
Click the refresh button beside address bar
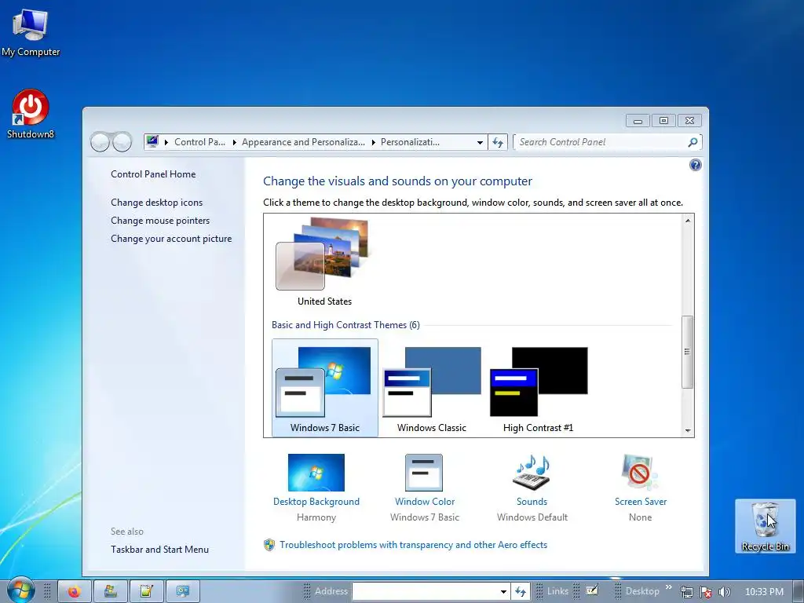click(498, 142)
